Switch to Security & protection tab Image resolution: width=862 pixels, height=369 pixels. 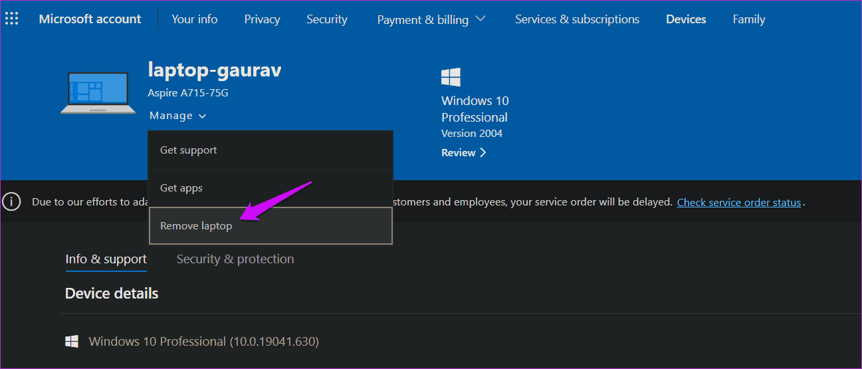(x=235, y=259)
